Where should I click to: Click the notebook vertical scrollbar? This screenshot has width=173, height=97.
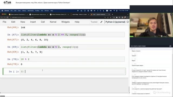pos(129,89)
